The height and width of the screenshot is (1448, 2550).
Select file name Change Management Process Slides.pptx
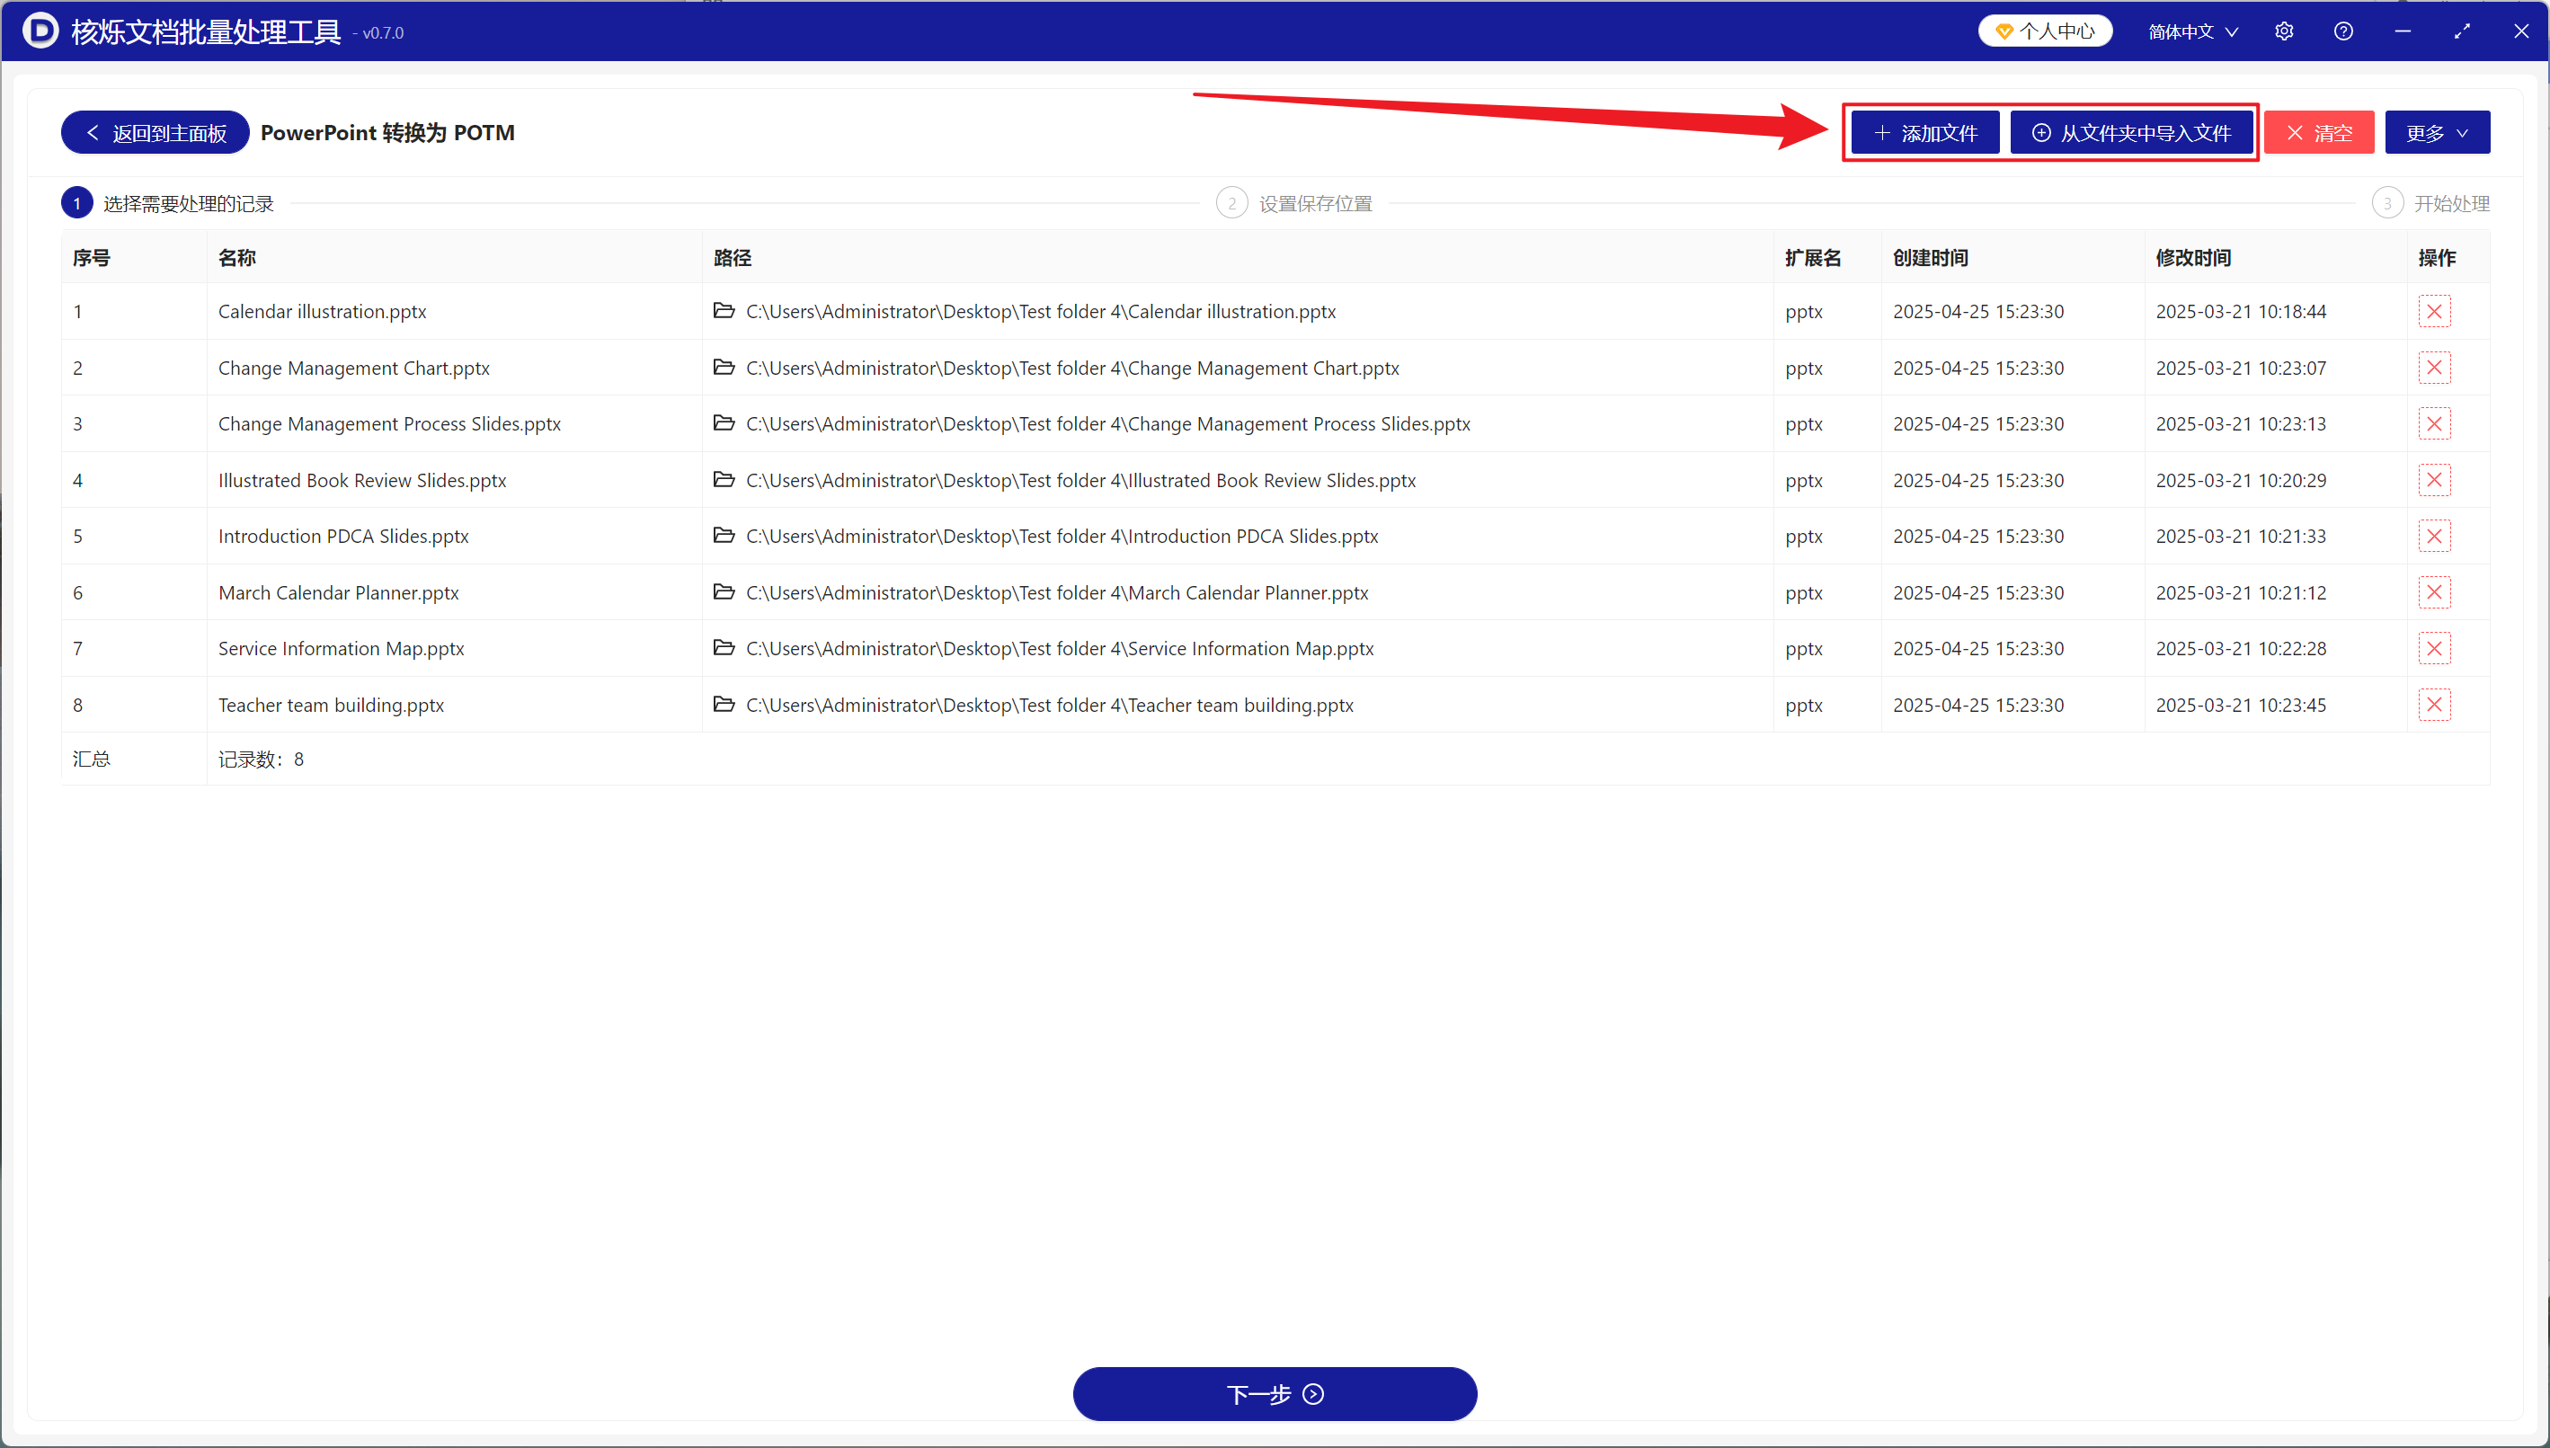pos(390,423)
